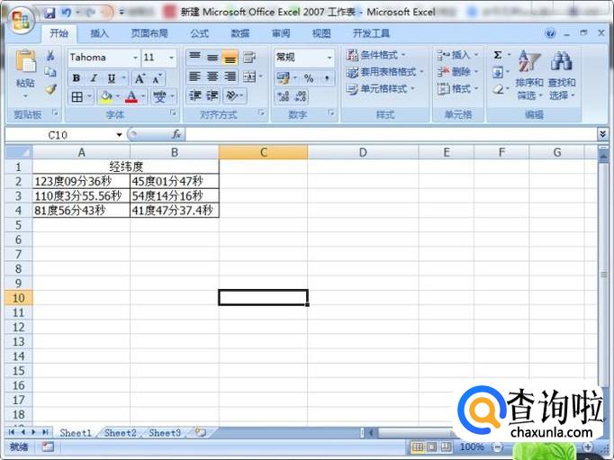Open the Name Box dropdown arrow

[119, 135]
